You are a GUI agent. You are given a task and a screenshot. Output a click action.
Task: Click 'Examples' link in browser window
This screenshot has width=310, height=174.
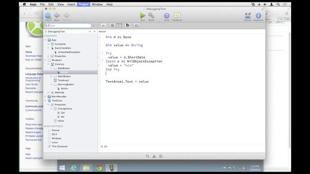coord(31,88)
